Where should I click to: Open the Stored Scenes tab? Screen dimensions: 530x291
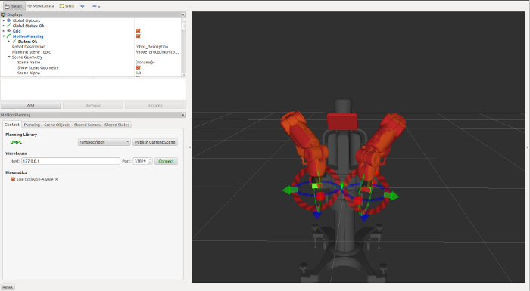[x=87, y=125]
